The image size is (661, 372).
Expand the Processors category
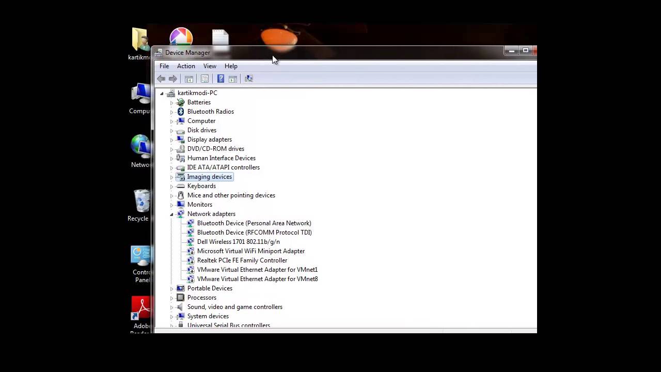click(x=171, y=298)
